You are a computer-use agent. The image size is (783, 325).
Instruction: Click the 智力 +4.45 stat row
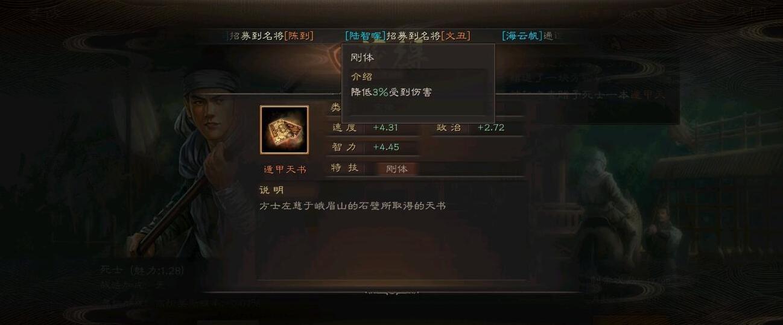tap(375, 147)
